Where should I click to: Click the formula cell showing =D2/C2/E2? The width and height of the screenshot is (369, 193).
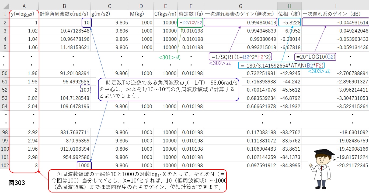pos(190,23)
